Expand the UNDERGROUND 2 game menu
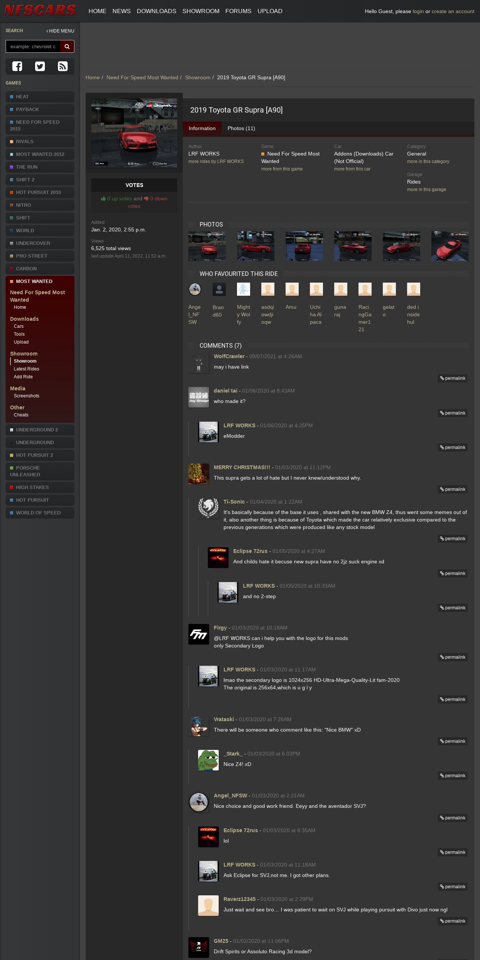This screenshot has width=480, height=960. tap(40, 430)
